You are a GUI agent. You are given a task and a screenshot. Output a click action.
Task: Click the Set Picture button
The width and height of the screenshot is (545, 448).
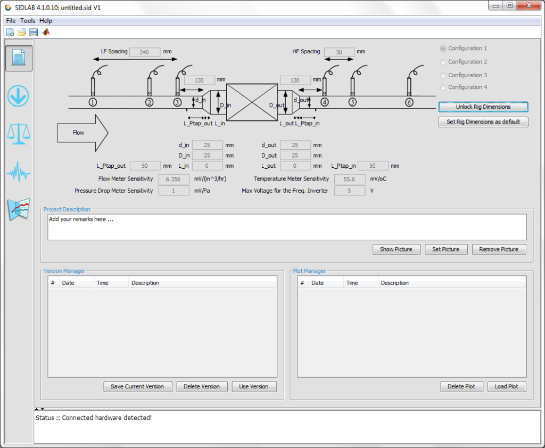tap(446, 249)
